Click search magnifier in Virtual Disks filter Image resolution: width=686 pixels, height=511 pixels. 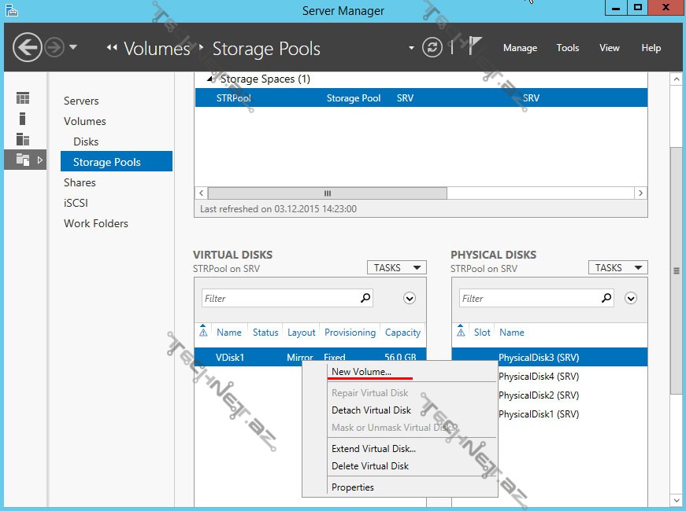pyautogui.click(x=365, y=299)
